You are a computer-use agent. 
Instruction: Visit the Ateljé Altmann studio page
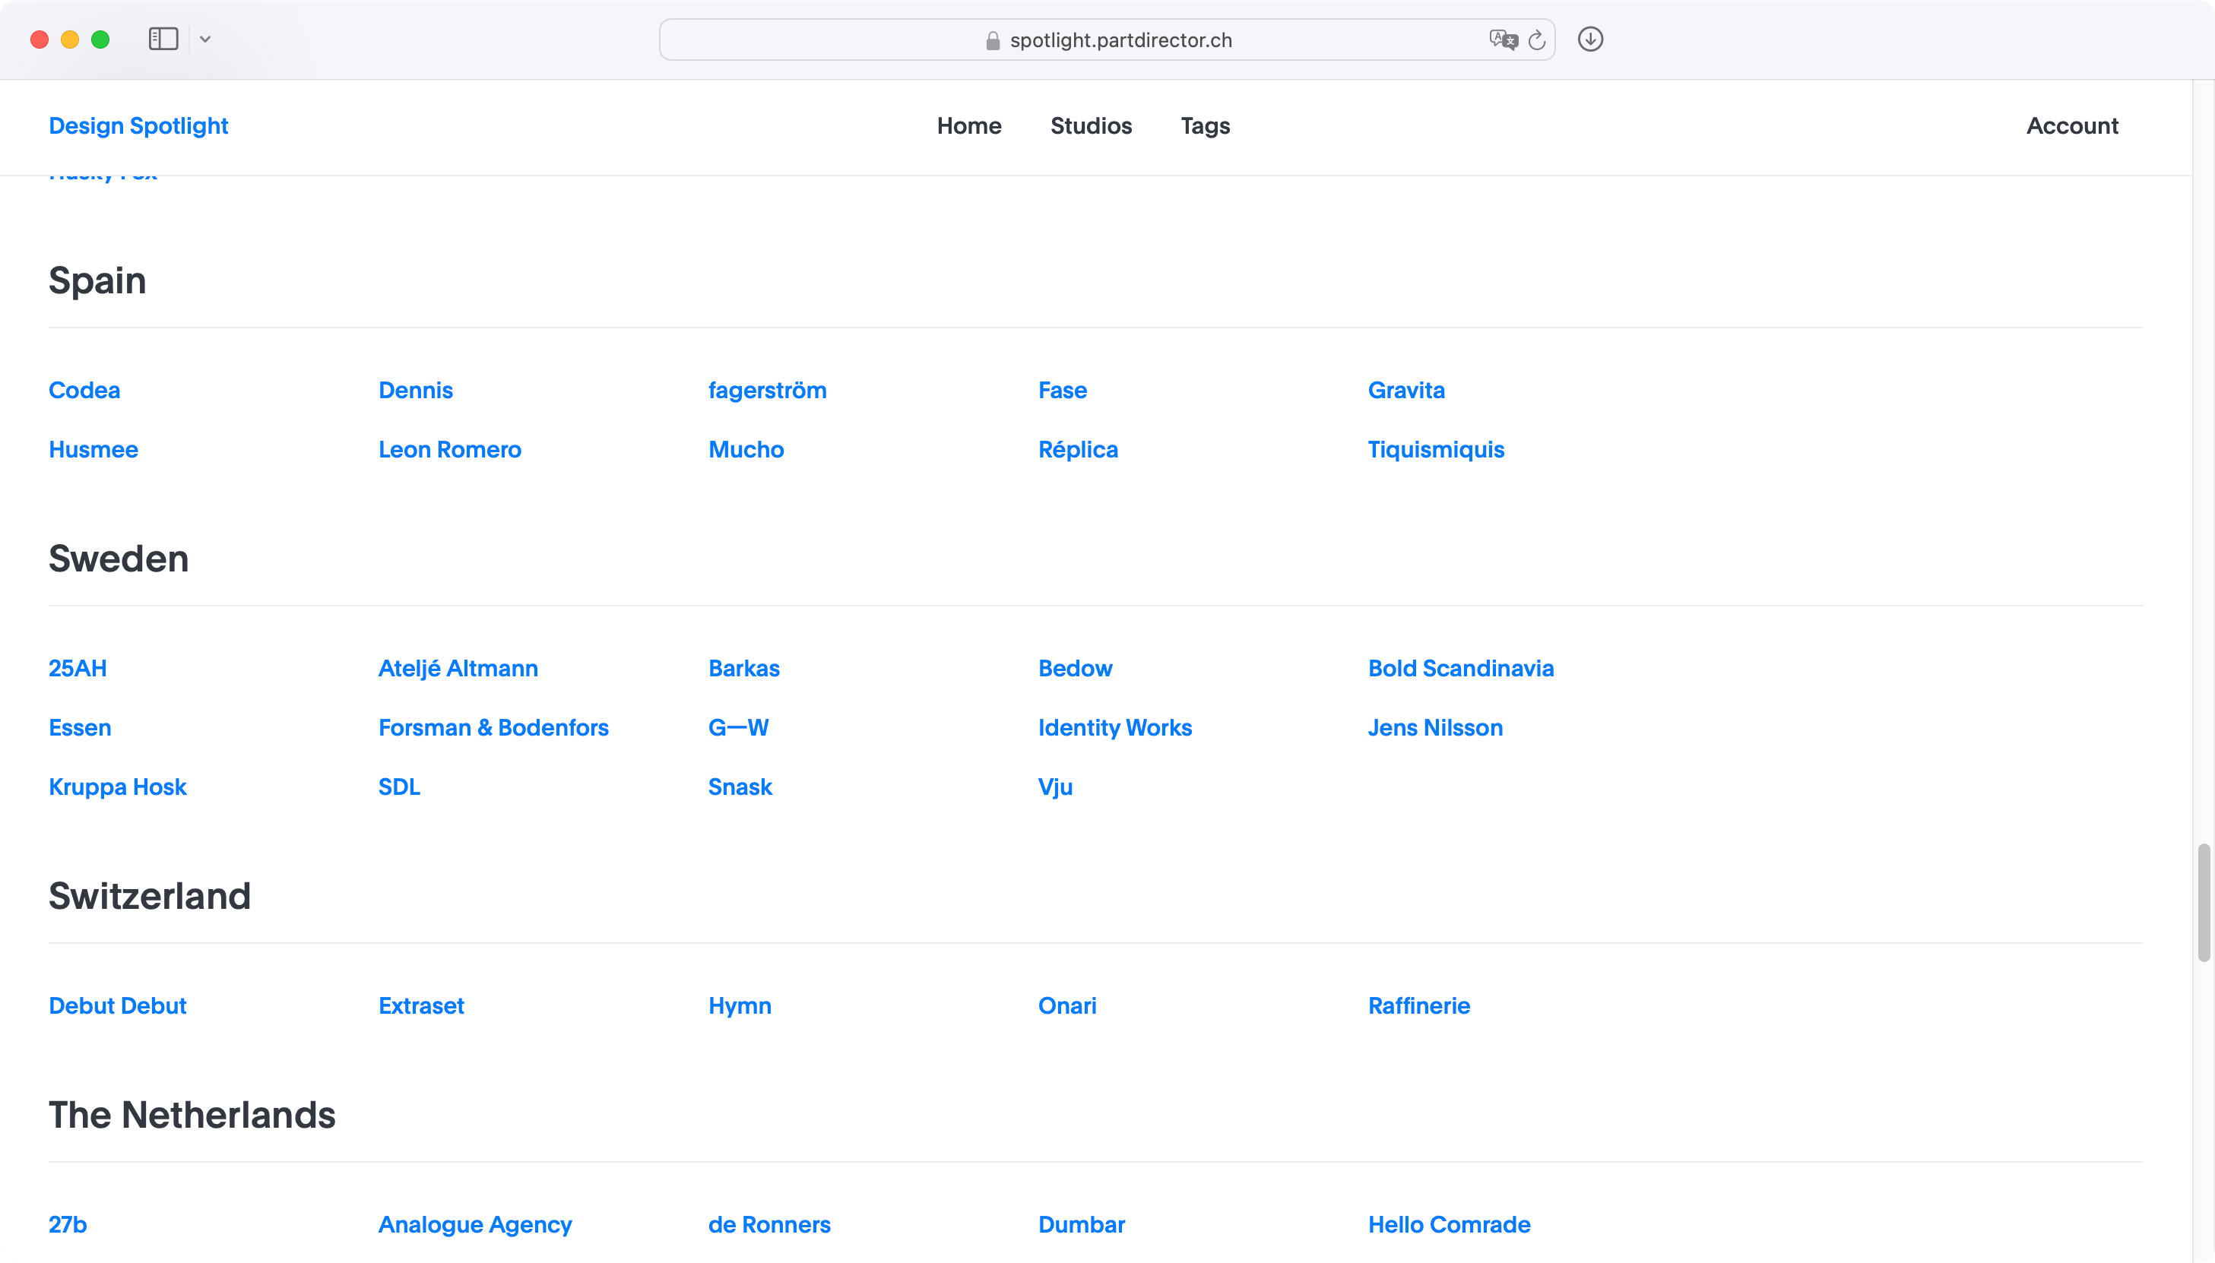tap(458, 669)
